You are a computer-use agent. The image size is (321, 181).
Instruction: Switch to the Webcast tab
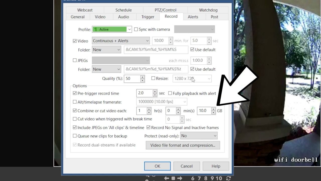click(85, 10)
